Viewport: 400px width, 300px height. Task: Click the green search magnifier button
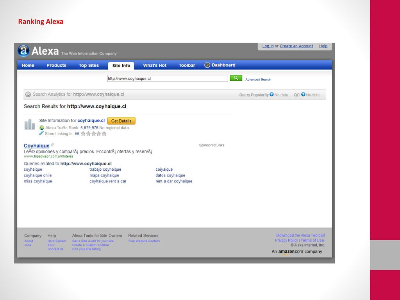[236, 78]
